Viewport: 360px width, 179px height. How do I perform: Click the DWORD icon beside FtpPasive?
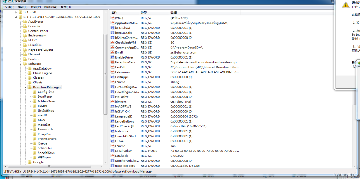pos(113,97)
